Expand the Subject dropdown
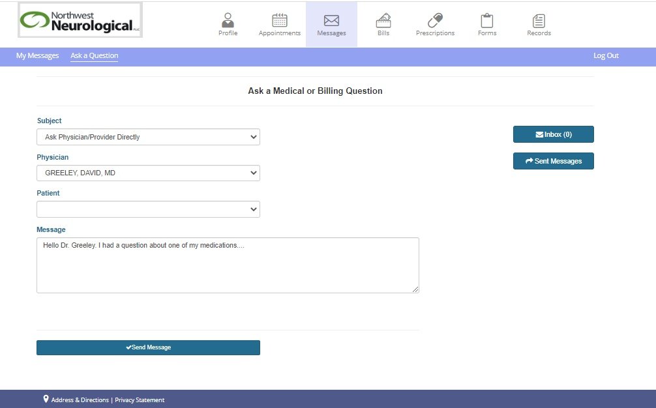Screen dimensions: 656x408 148,137
